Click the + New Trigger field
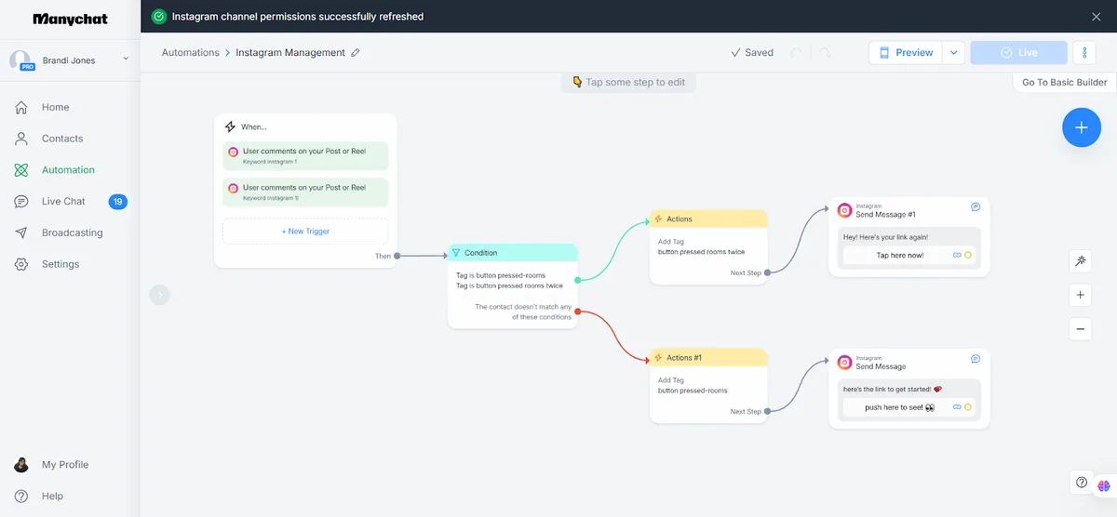Screen dimensions: 1117x517 pyautogui.click(x=305, y=231)
